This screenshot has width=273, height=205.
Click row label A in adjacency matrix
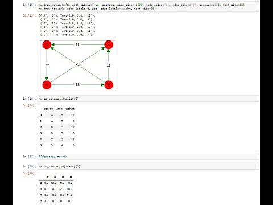pos(41,183)
